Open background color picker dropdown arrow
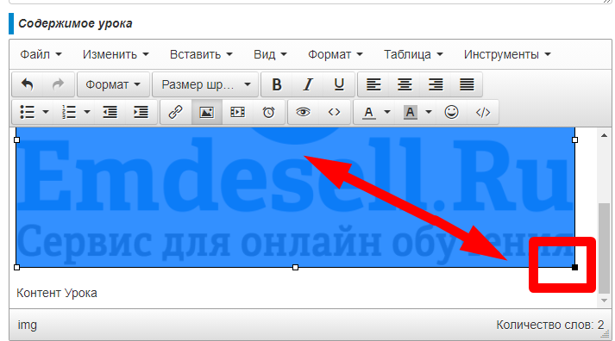Image resolution: width=615 pixels, height=341 pixels. [429, 112]
